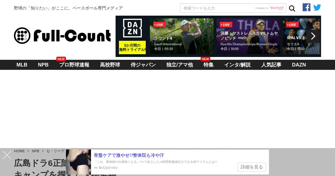Open the ラウンド4 Saudi International live thumbnail
Viewport: 335px width, 176px height.
point(182,36)
